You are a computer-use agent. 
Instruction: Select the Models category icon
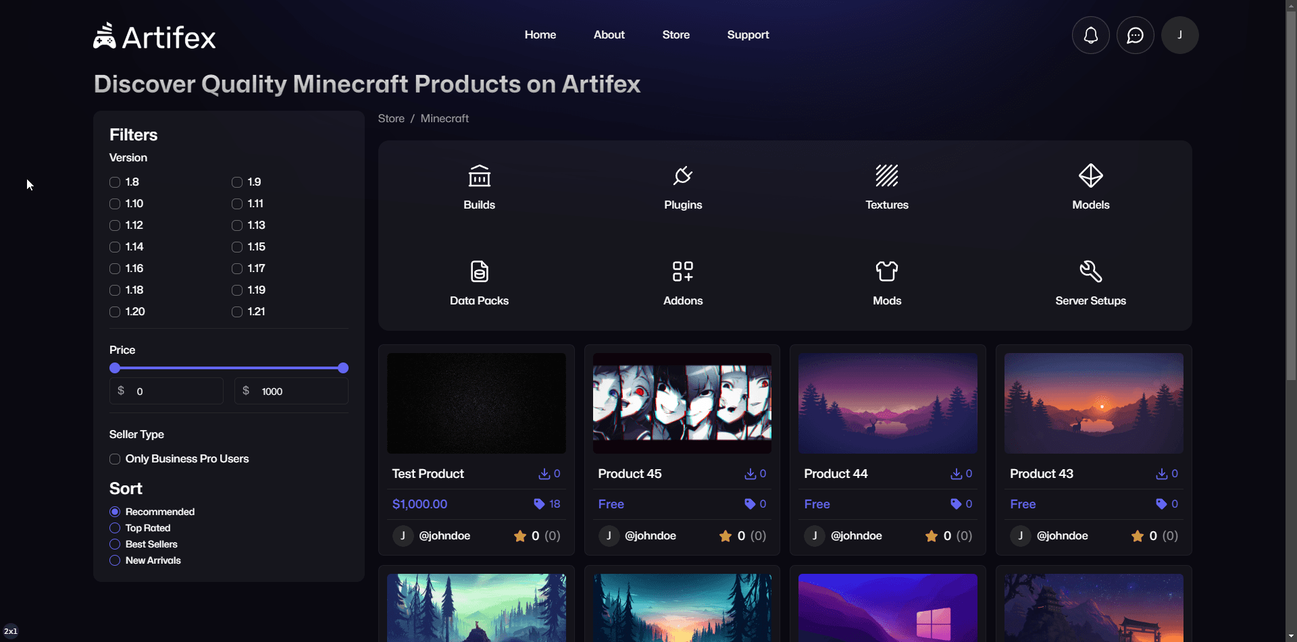(x=1090, y=177)
